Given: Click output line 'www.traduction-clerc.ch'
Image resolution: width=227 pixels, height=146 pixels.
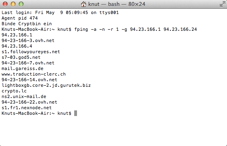Looking at the screenshot, I should coord(34,74).
